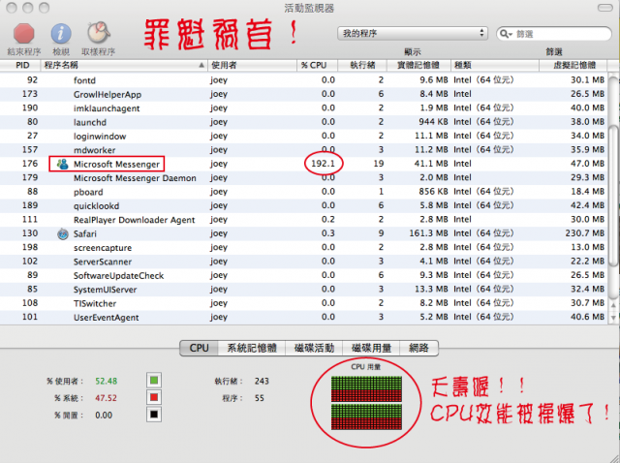Click the 52.48 user CPU percentage
The width and height of the screenshot is (620, 463).
(106, 382)
